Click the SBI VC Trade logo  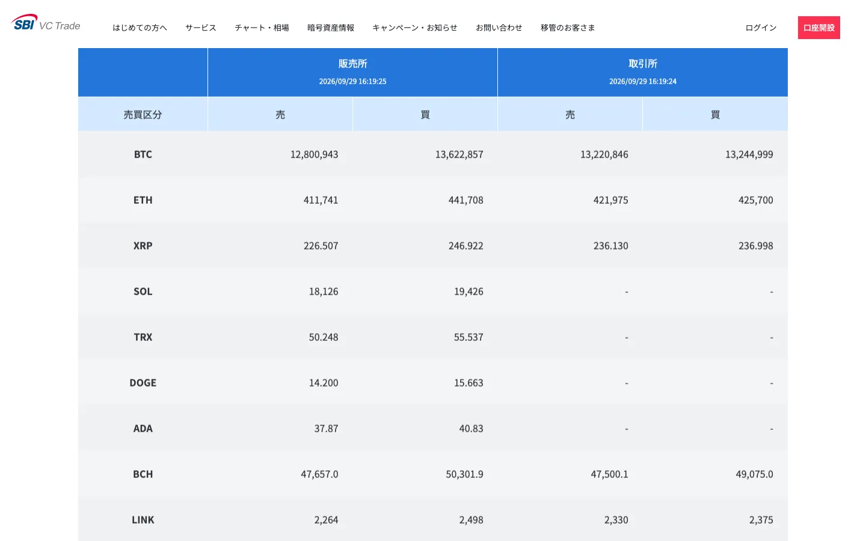(x=46, y=23)
